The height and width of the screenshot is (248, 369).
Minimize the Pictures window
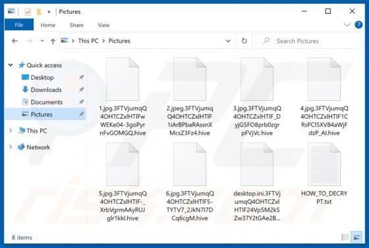304,11
